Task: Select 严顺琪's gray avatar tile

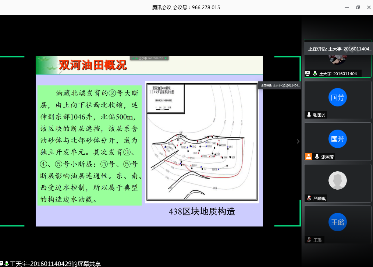Action: tap(337, 180)
